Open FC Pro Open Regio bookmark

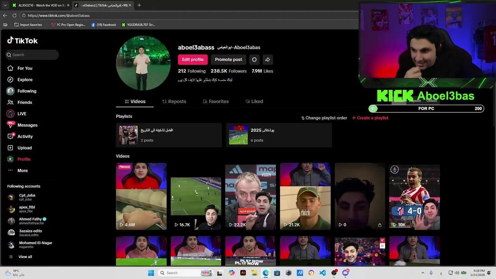(x=68, y=25)
